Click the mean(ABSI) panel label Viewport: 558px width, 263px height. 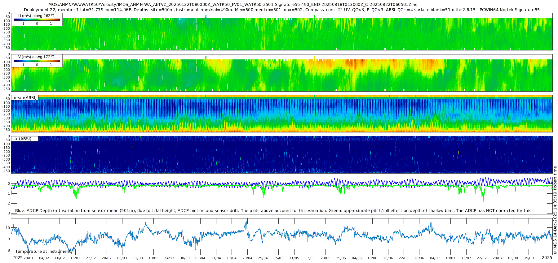24,98
